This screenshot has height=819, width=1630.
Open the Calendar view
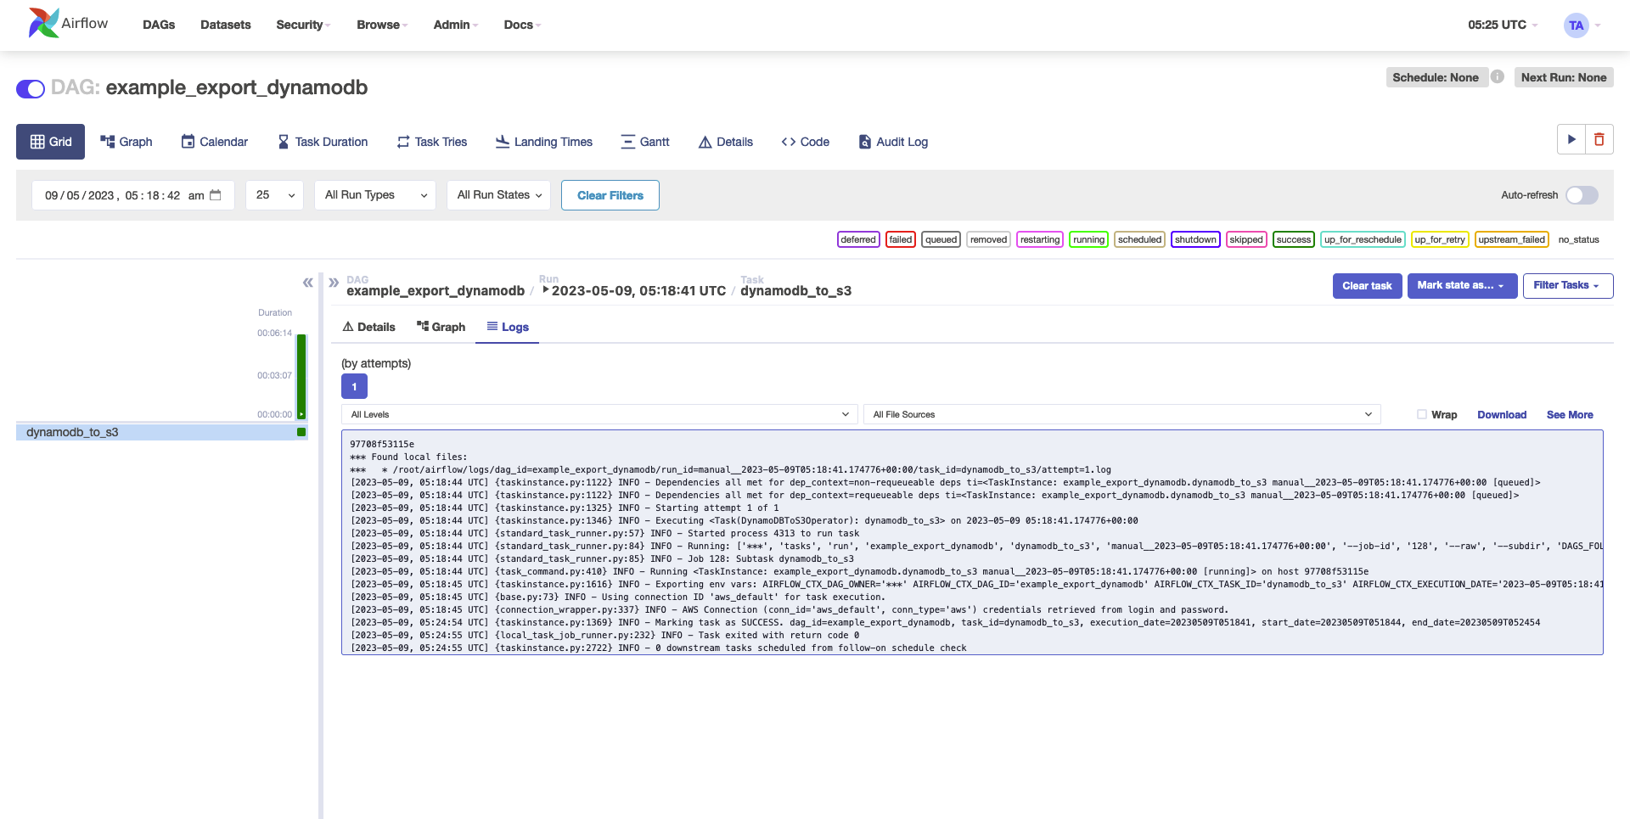215,142
